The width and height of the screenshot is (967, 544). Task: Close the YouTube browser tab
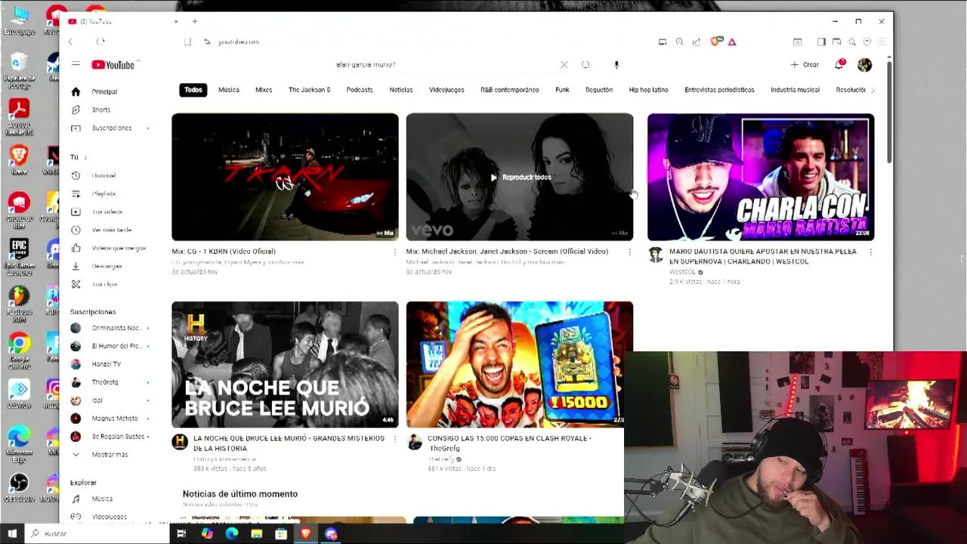tap(176, 21)
